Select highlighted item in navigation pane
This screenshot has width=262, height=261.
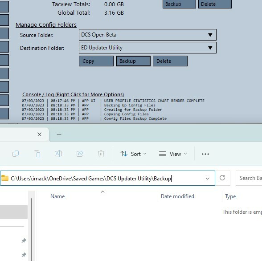click(x=14, y=212)
